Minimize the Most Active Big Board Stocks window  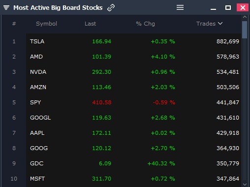[x=213, y=9]
